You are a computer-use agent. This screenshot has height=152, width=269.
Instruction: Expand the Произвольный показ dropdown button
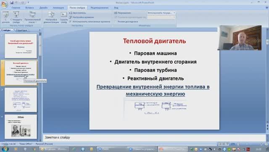(x=33, y=17)
